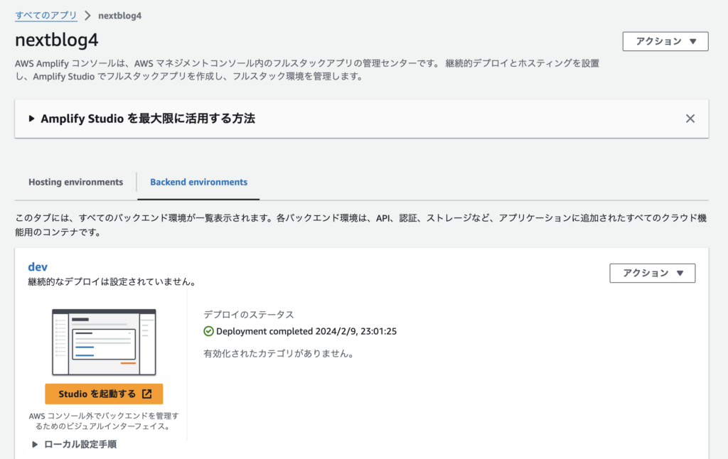Click the Amplify Studio preview thumbnail

(104, 342)
